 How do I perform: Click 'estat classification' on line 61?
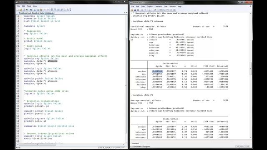click(x=38, y=138)
